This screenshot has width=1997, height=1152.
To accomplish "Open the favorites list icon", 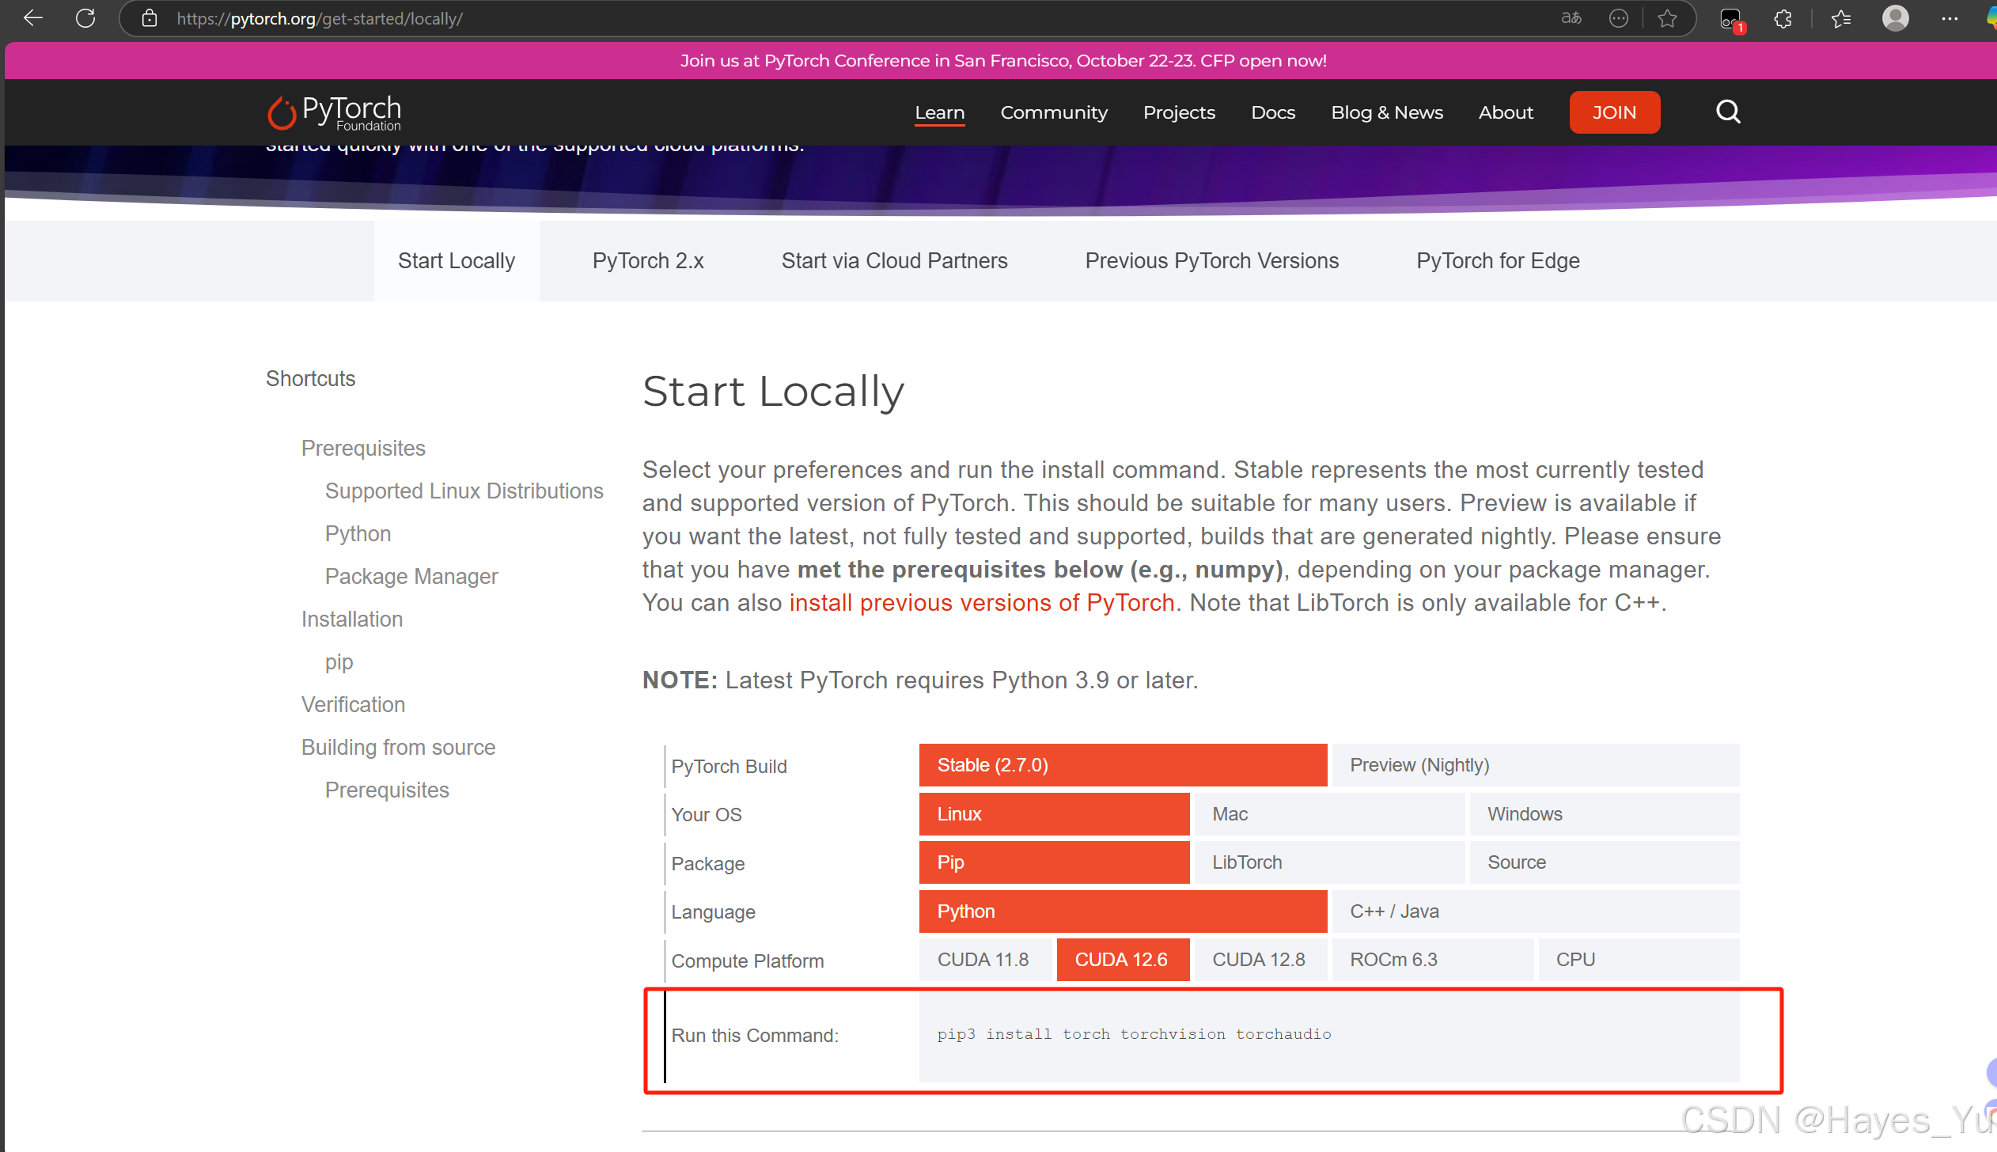I will pos(1841,18).
